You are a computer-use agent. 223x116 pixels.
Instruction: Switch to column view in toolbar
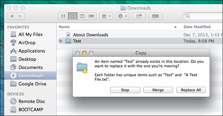pyautogui.click(x=82, y=16)
